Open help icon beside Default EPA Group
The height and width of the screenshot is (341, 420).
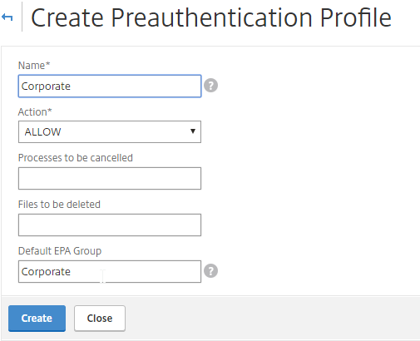pos(210,271)
